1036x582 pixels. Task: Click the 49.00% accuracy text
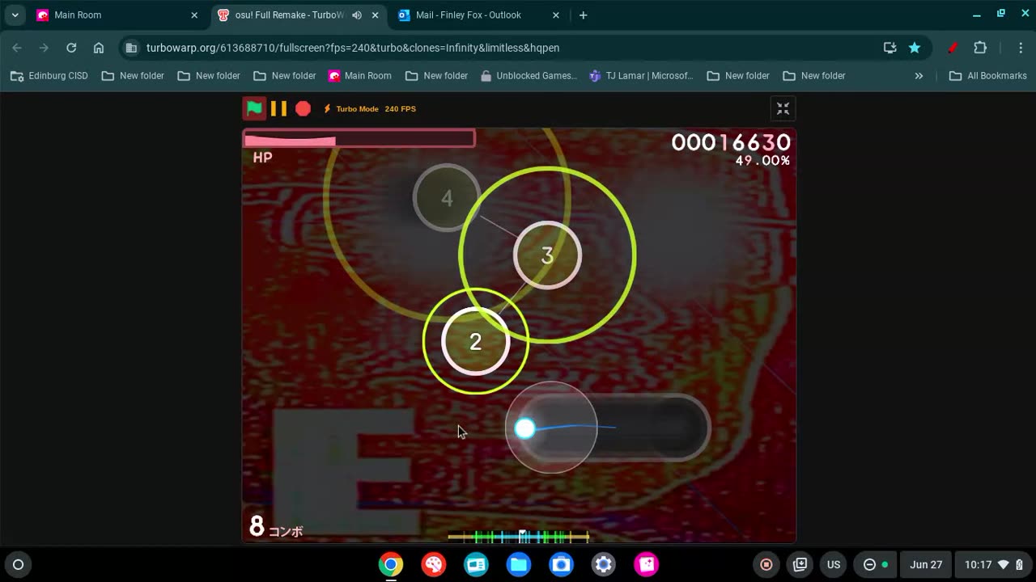762,161
